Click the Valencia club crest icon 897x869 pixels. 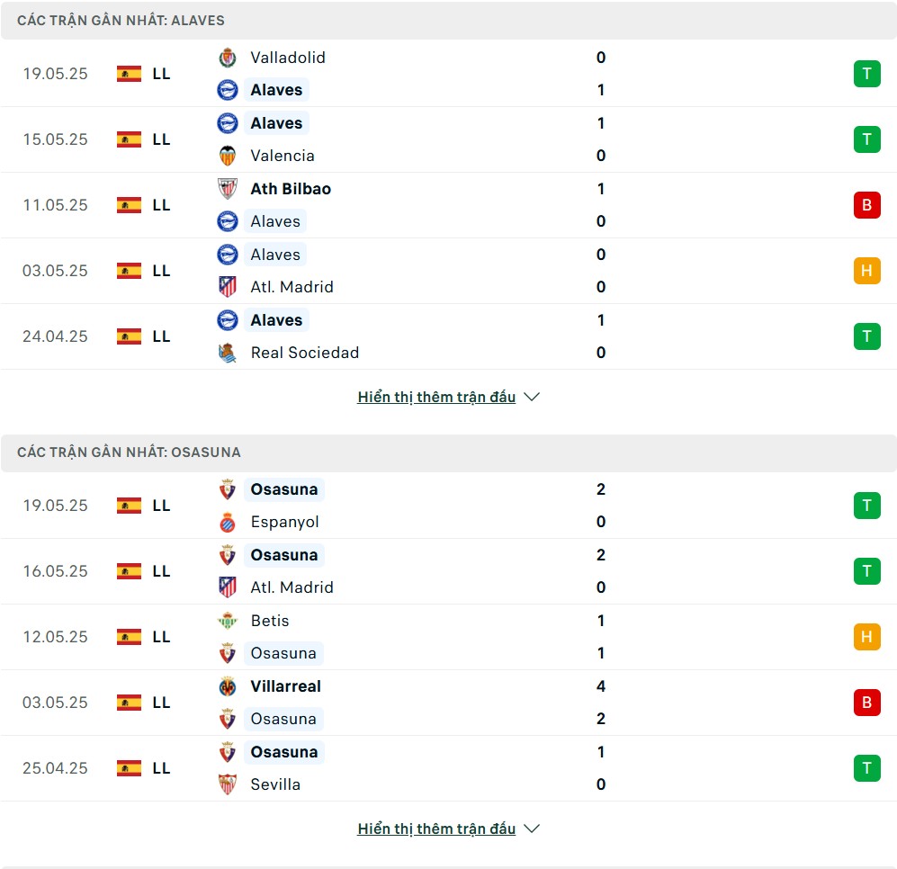(x=228, y=156)
